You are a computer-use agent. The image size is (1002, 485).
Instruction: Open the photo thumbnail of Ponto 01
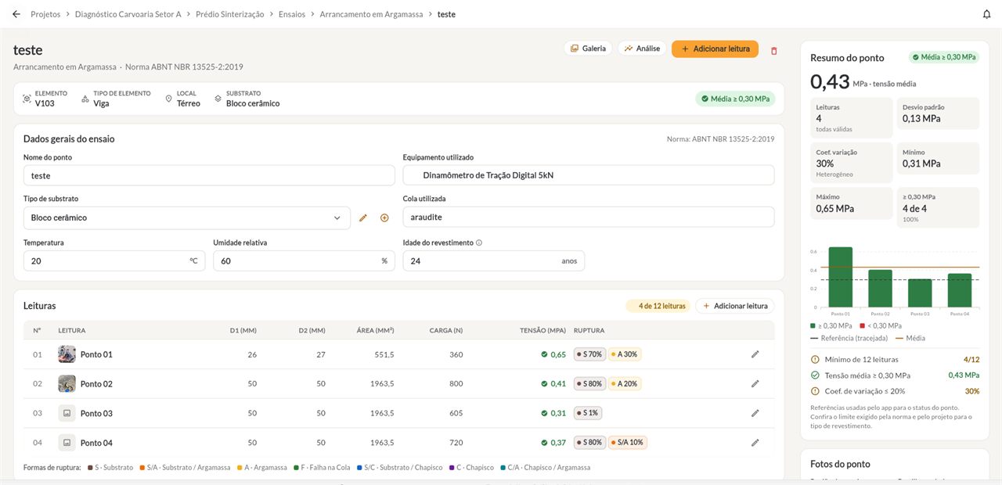(x=67, y=354)
